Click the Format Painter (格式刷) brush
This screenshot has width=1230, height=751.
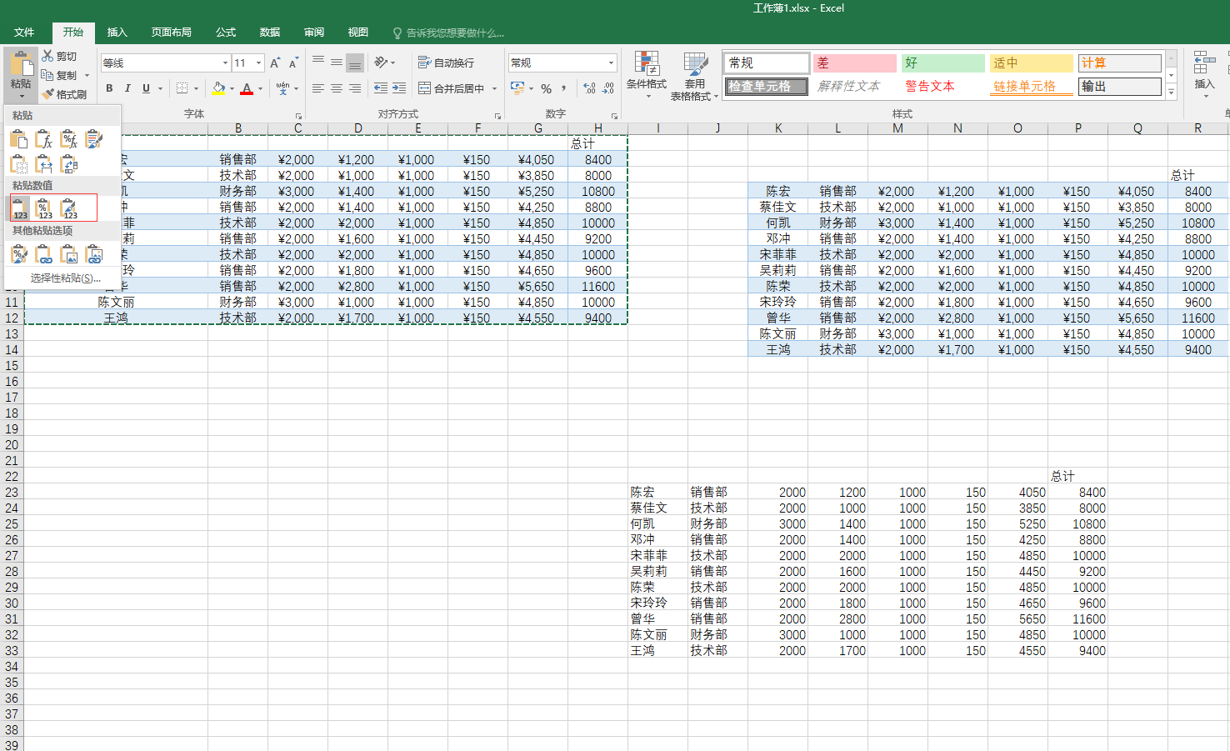click(64, 94)
